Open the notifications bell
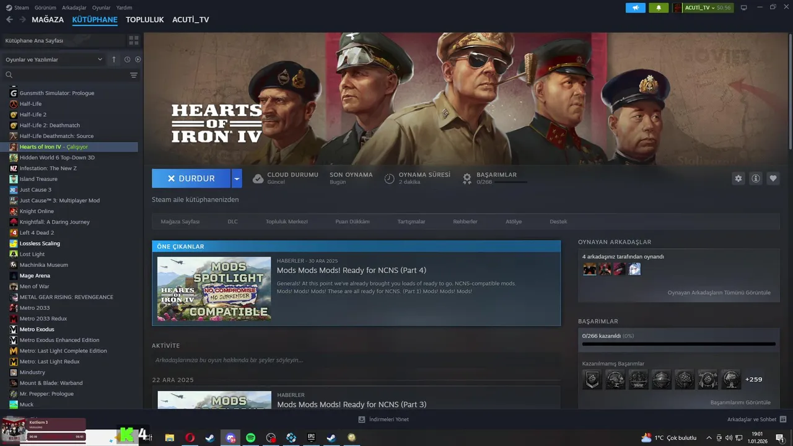 point(659,7)
